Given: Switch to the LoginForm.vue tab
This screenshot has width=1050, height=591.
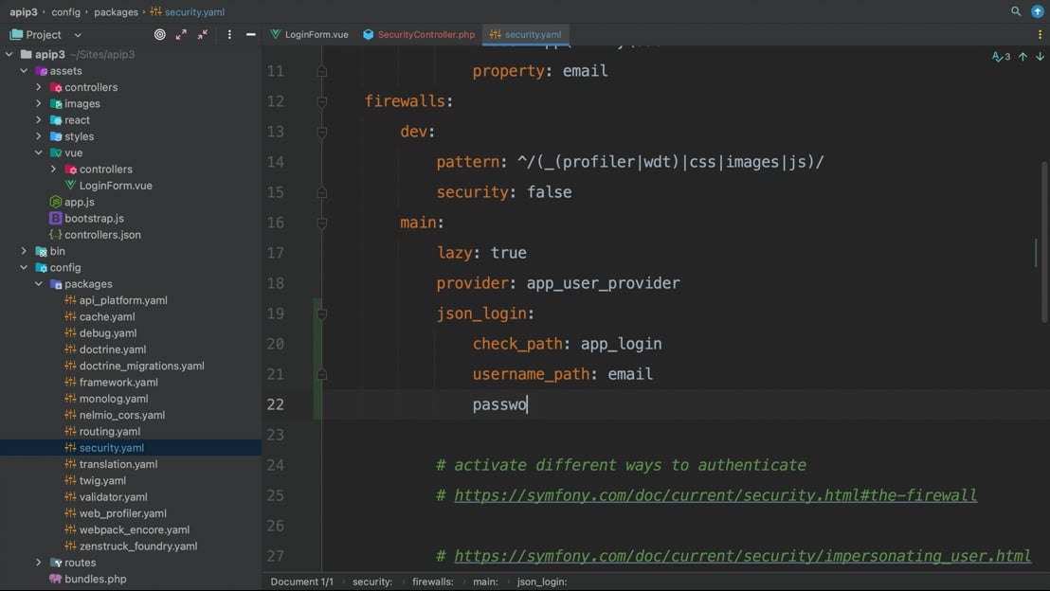Looking at the screenshot, I should [x=316, y=34].
